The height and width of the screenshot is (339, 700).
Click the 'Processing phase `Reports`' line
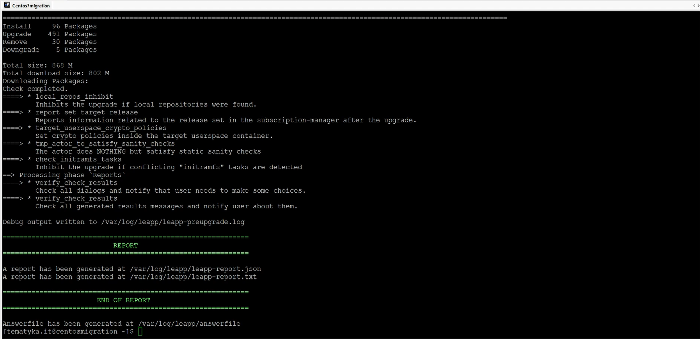64,175
